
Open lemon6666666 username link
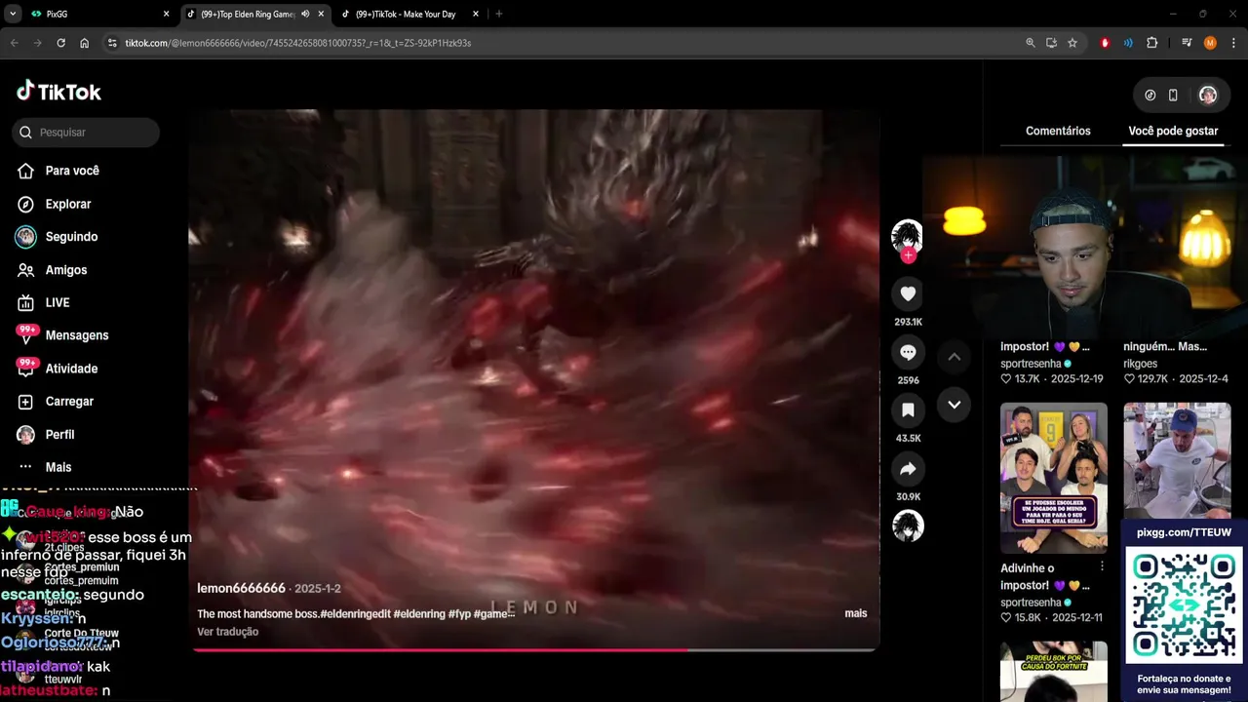[241, 588]
